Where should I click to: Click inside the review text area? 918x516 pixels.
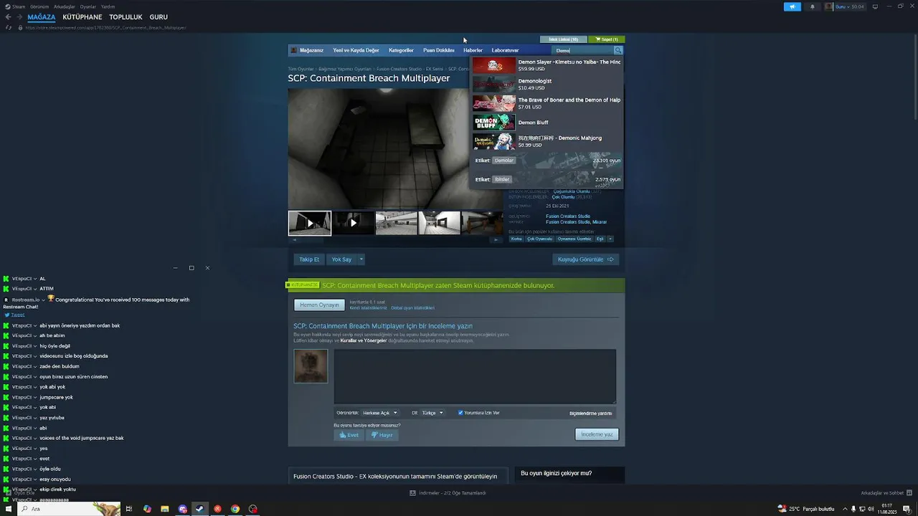(475, 376)
